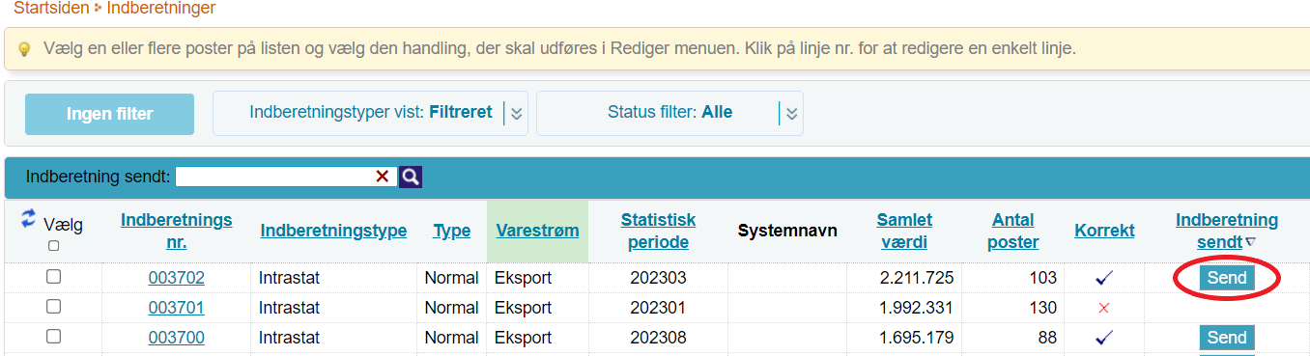Go to Startsiden breadcrumb
Viewport: 1310px width, 356px height.
tap(50, 9)
